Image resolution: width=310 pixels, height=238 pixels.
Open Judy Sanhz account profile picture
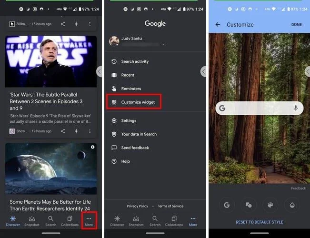(114, 41)
